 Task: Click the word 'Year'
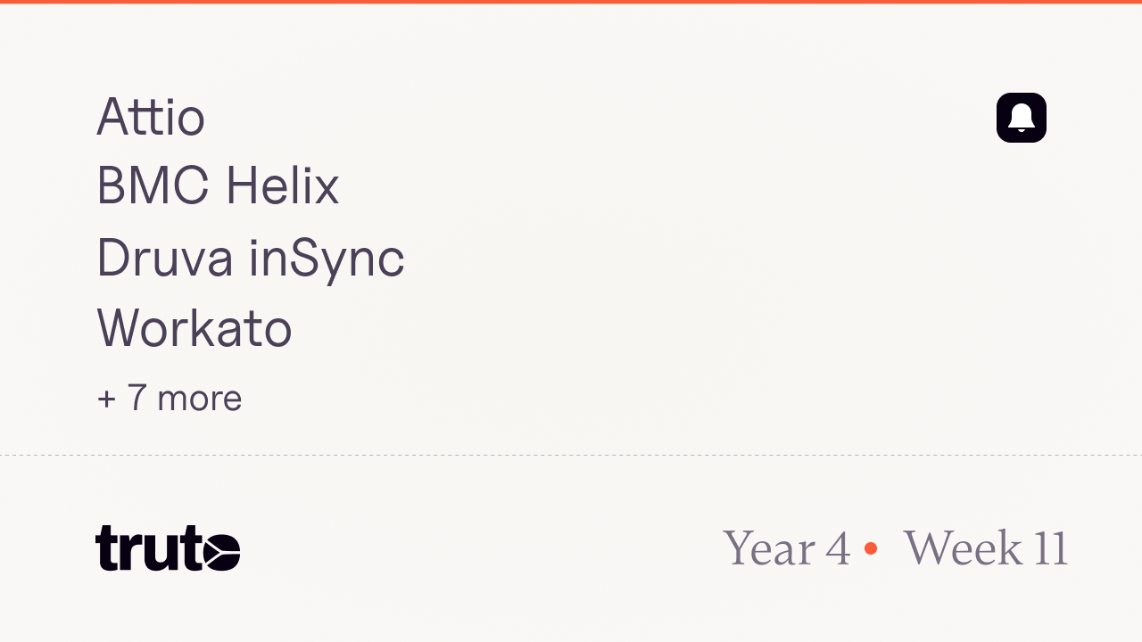tap(769, 548)
